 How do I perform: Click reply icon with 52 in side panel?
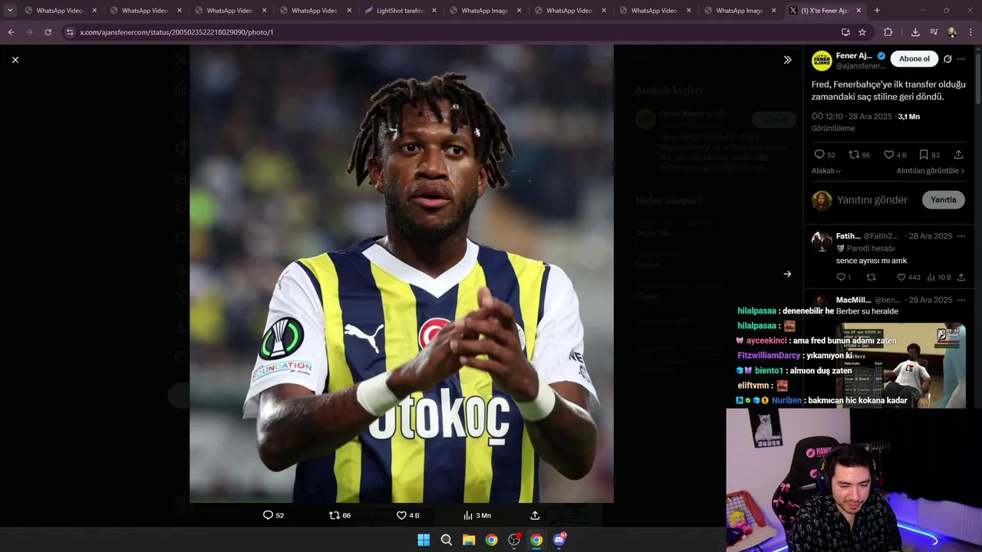(825, 155)
